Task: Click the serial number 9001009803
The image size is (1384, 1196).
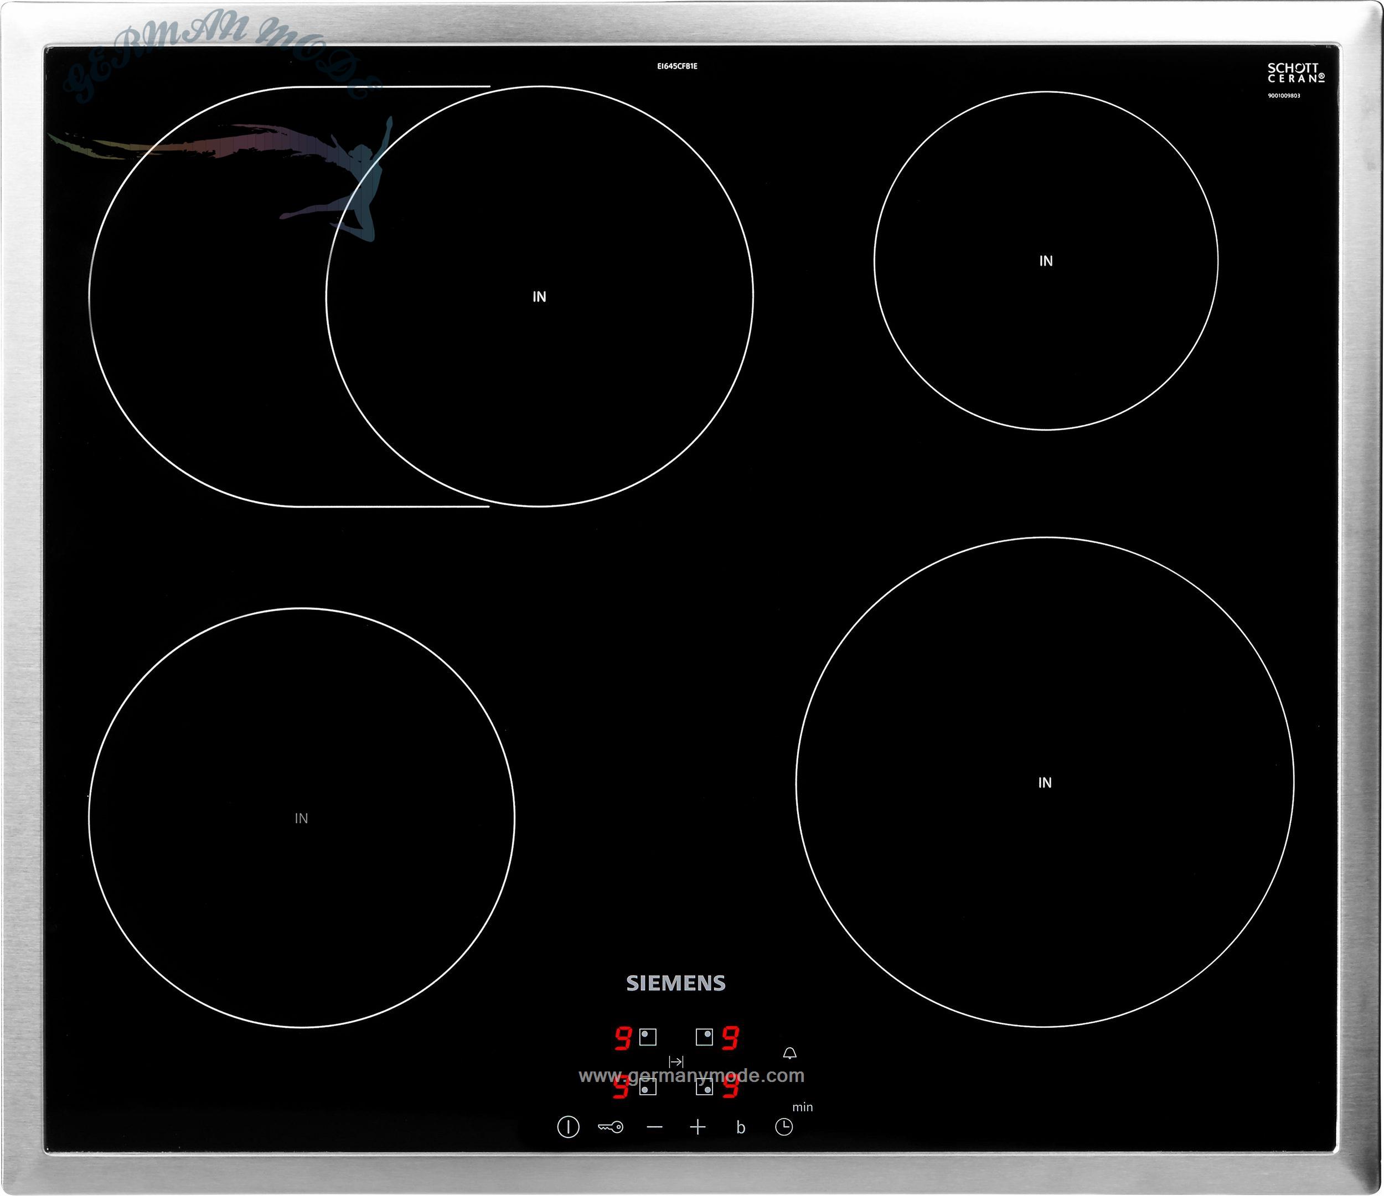Action: click(x=1284, y=96)
